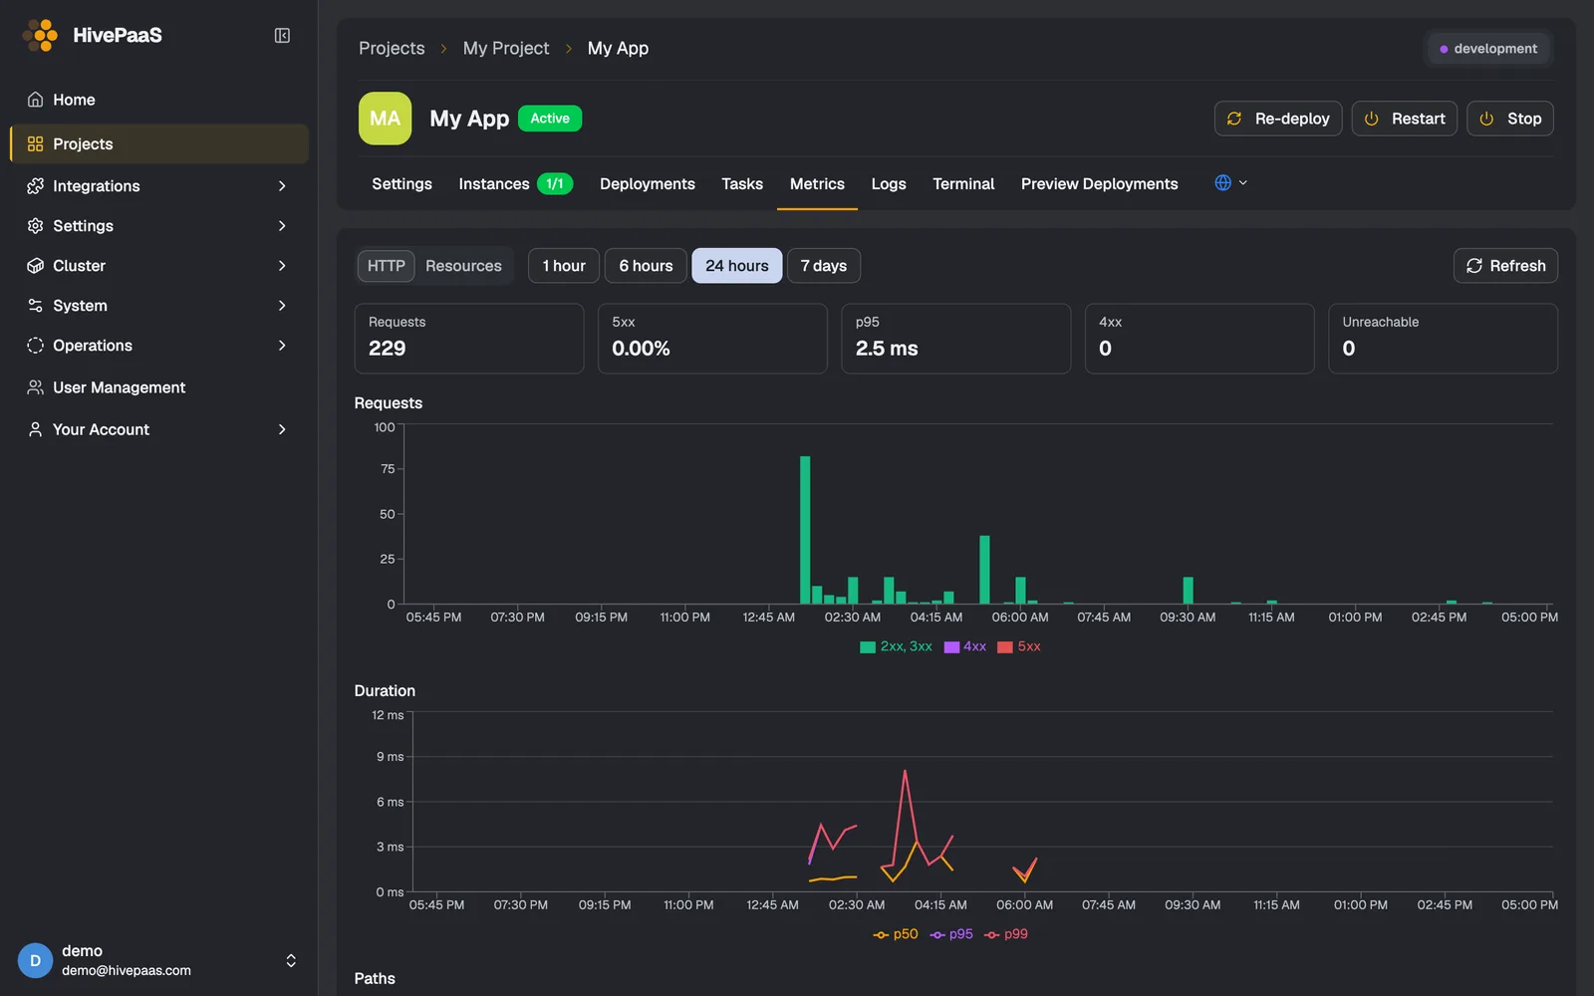Screen dimensions: 1594x996
Task: Click the MA app avatar
Action: pos(385,119)
